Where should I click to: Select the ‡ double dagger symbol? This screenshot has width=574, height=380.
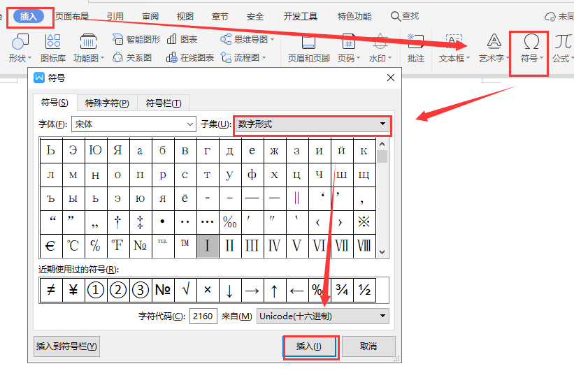point(141,222)
